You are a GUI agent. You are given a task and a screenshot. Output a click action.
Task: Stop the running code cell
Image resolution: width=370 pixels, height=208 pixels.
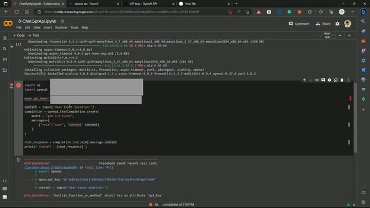[18, 86]
